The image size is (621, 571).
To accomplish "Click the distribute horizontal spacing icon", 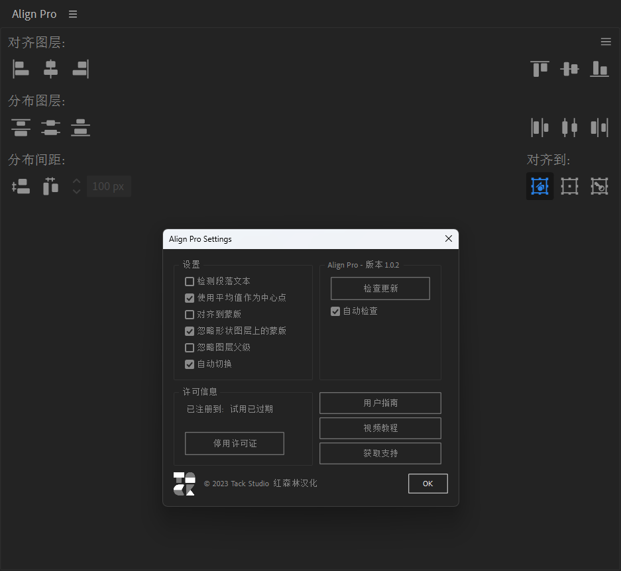I will 50,186.
